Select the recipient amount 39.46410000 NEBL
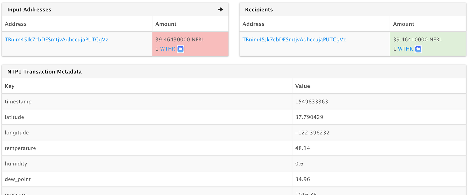Screen dimensions: 468x195 pyautogui.click(x=417, y=40)
